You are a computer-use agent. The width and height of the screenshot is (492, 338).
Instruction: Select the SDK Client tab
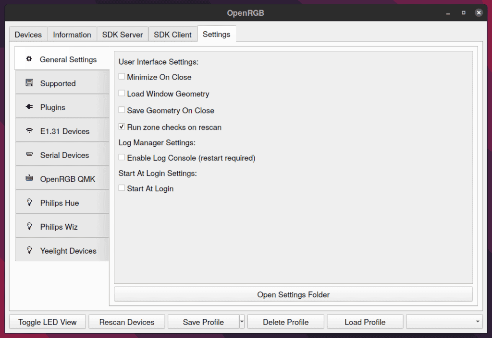(172, 35)
